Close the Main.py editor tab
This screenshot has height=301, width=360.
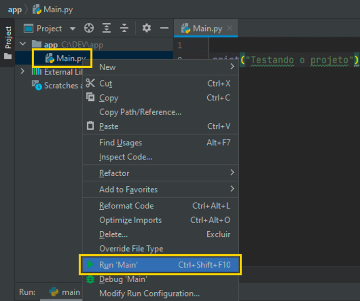229,28
